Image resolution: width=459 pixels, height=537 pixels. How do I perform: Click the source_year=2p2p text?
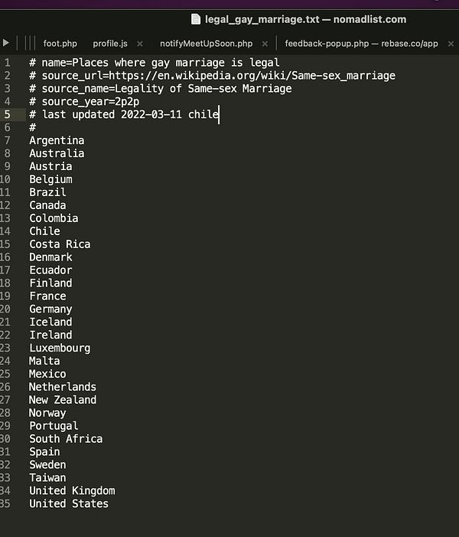pyautogui.click(x=90, y=102)
